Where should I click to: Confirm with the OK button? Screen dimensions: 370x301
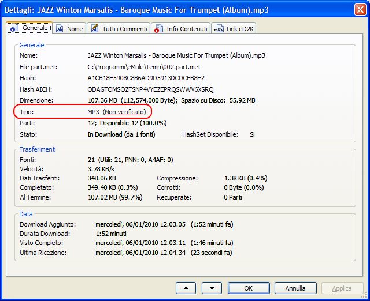click(x=249, y=288)
